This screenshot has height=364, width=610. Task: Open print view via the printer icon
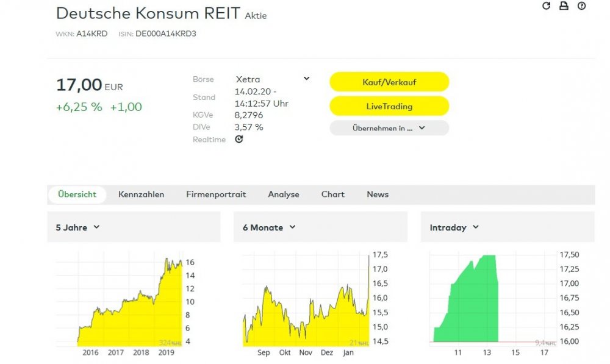[563, 7]
